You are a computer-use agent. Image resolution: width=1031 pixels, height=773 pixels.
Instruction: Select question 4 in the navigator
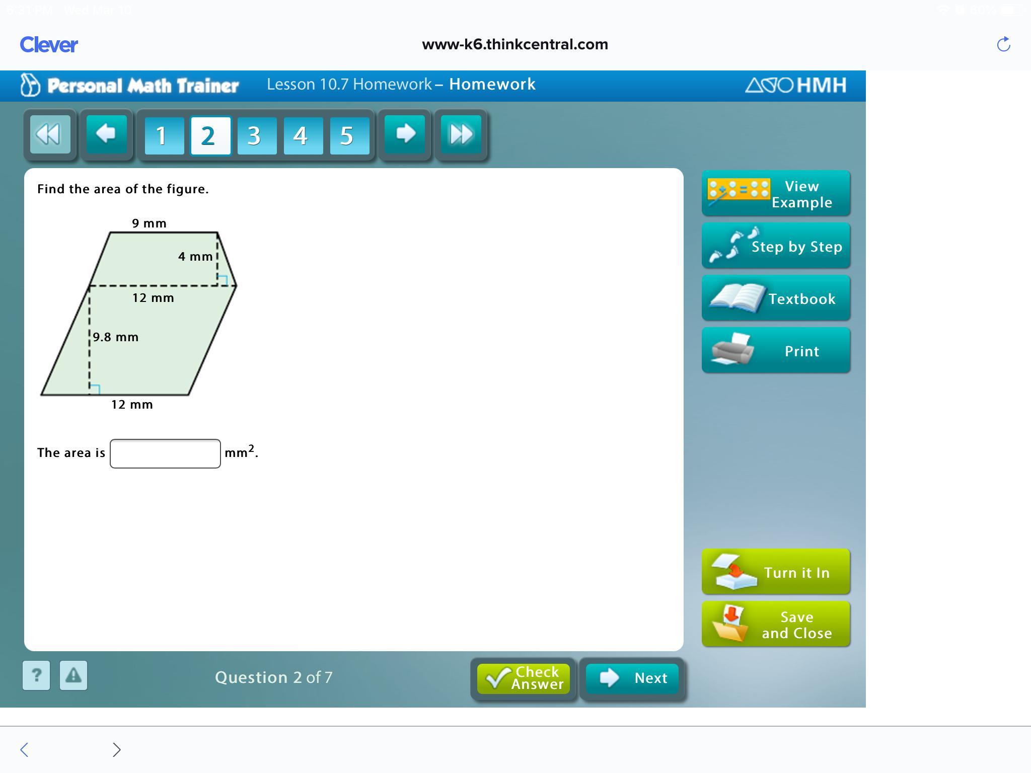tap(303, 136)
